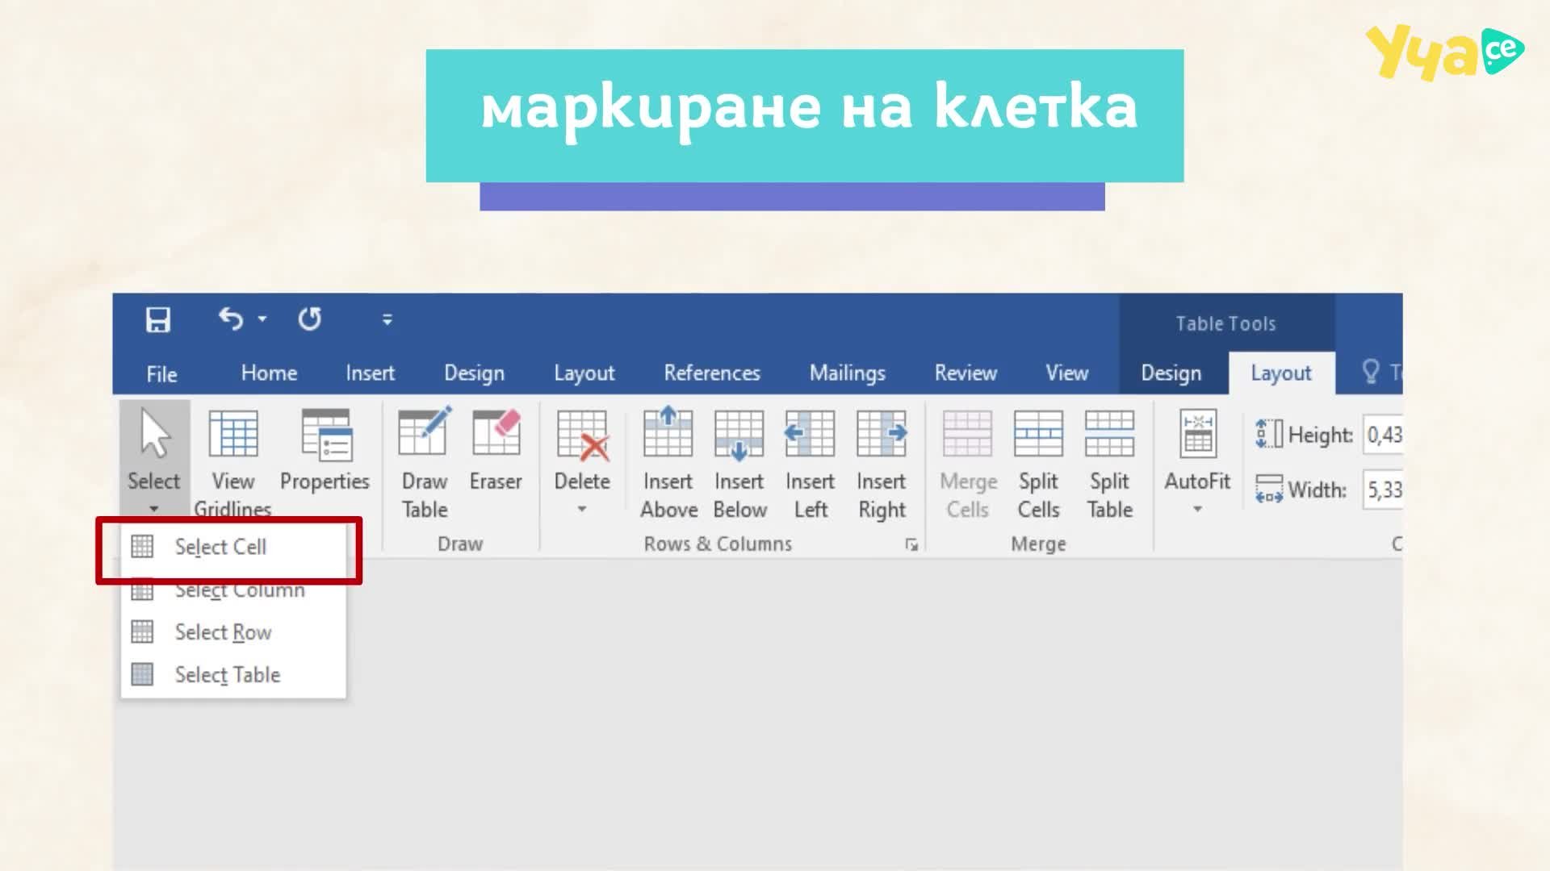Screen dimensions: 1550x871
Task: Click the Split Cells icon
Action: [x=1038, y=433]
